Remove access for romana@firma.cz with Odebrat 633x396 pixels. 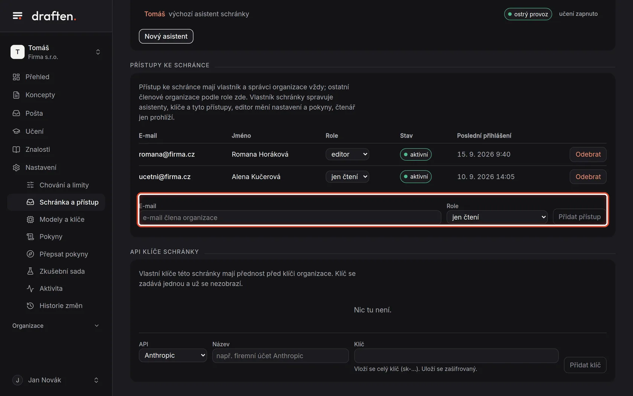coord(588,154)
